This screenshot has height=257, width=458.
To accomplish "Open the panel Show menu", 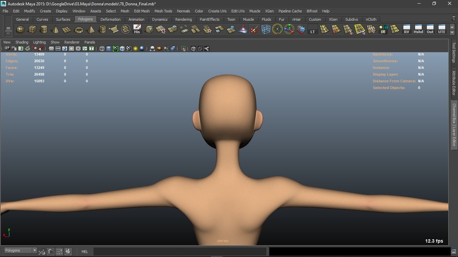I will pyautogui.click(x=55, y=42).
